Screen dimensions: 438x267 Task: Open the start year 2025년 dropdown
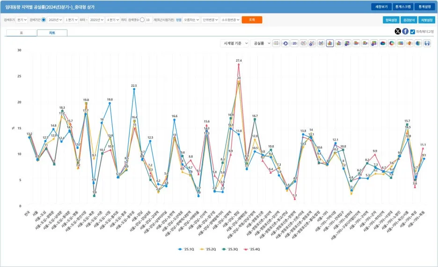[55, 20]
